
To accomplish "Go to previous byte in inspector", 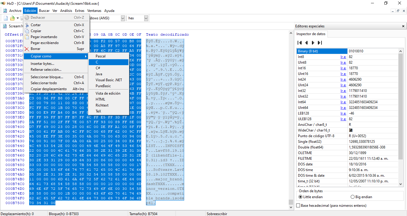I will (x=306, y=43).
